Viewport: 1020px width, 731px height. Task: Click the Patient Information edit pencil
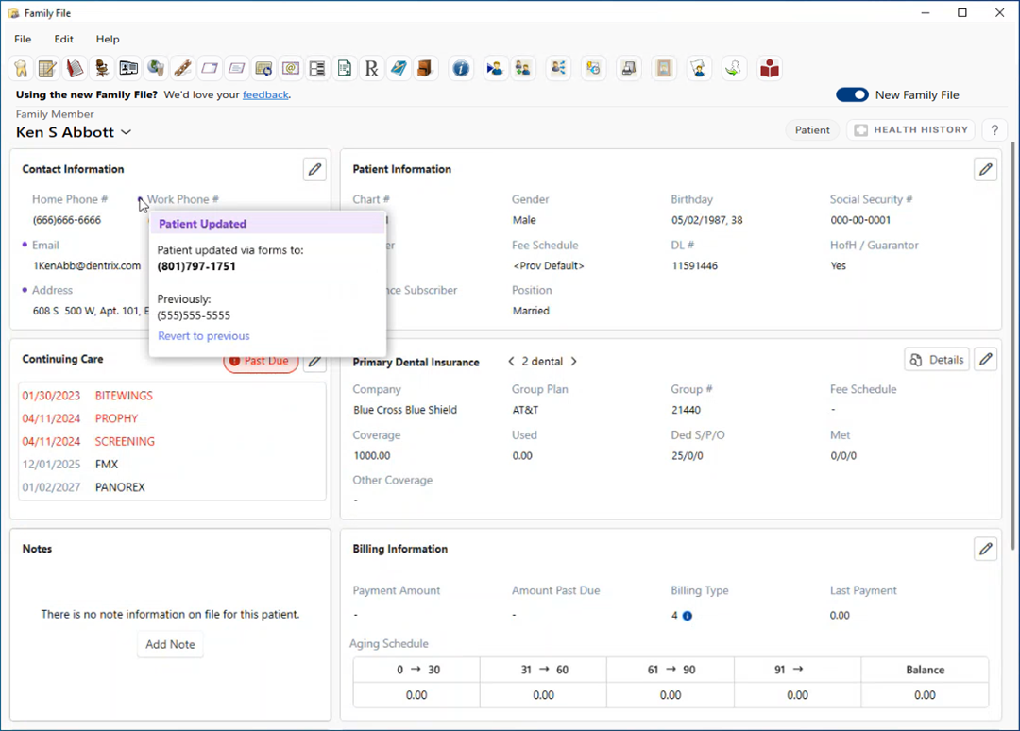click(985, 169)
